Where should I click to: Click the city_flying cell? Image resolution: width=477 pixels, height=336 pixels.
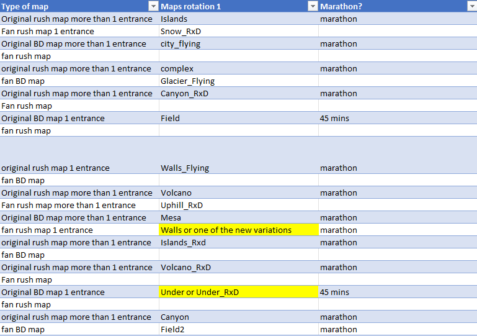[238, 43]
